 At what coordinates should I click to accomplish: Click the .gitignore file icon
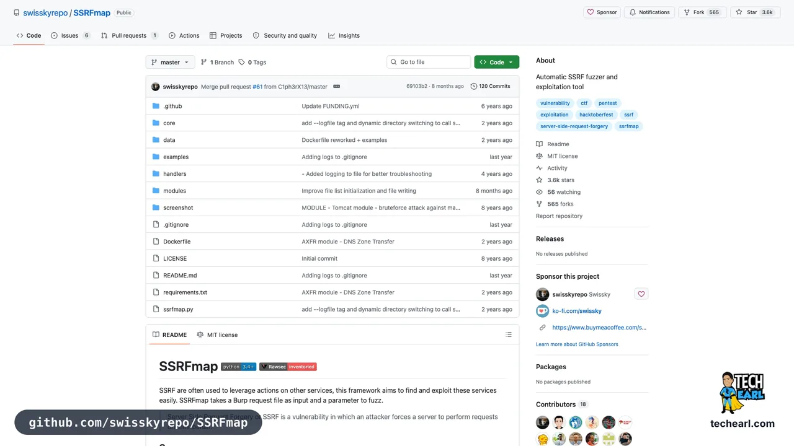[156, 224]
